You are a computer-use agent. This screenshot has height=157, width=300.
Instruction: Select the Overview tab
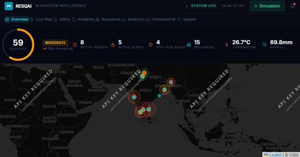(17, 19)
